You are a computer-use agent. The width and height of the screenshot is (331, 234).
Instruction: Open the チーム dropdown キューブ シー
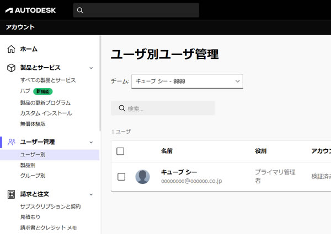[187, 81]
